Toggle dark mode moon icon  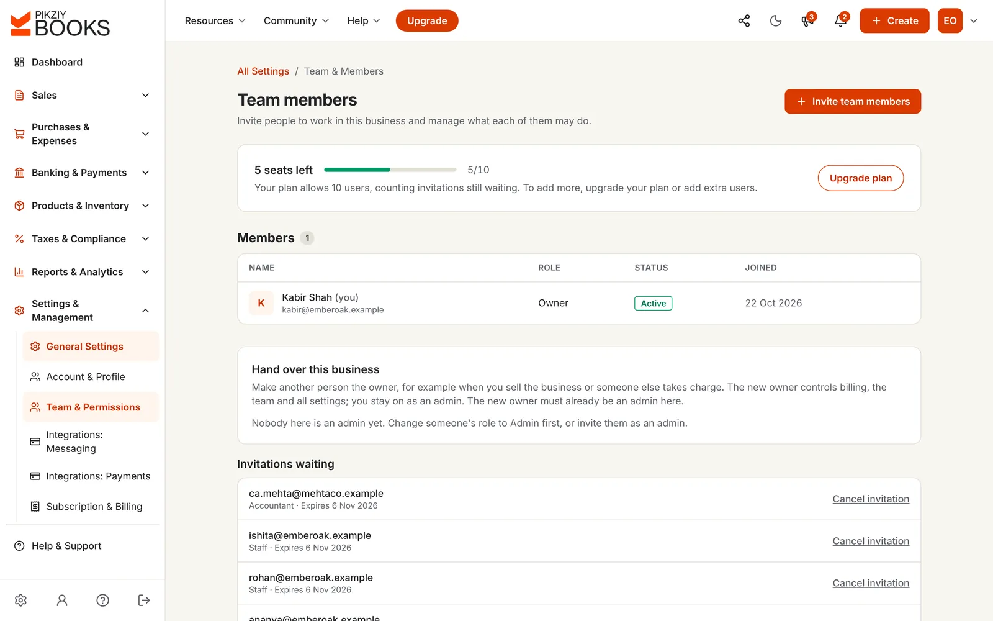point(776,20)
